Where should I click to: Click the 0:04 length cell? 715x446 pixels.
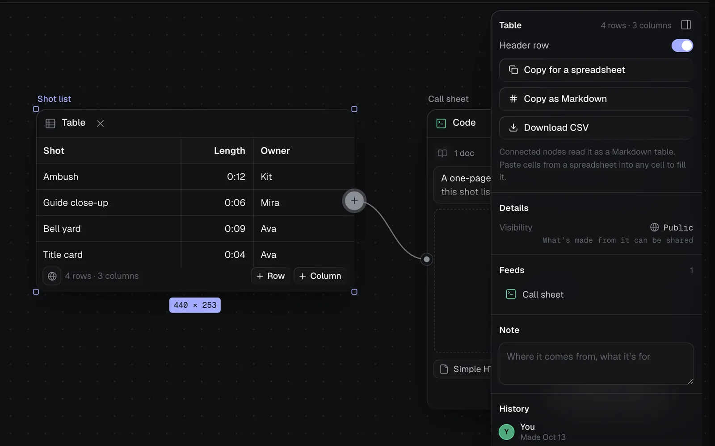click(217, 255)
